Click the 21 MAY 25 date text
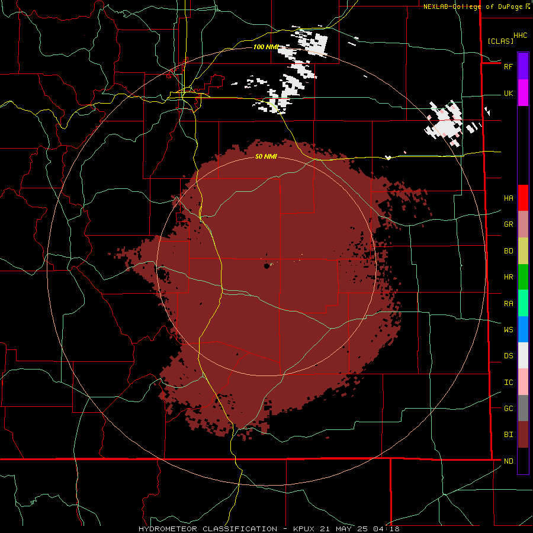533x533 pixels. pyautogui.click(x=346, y=529)
